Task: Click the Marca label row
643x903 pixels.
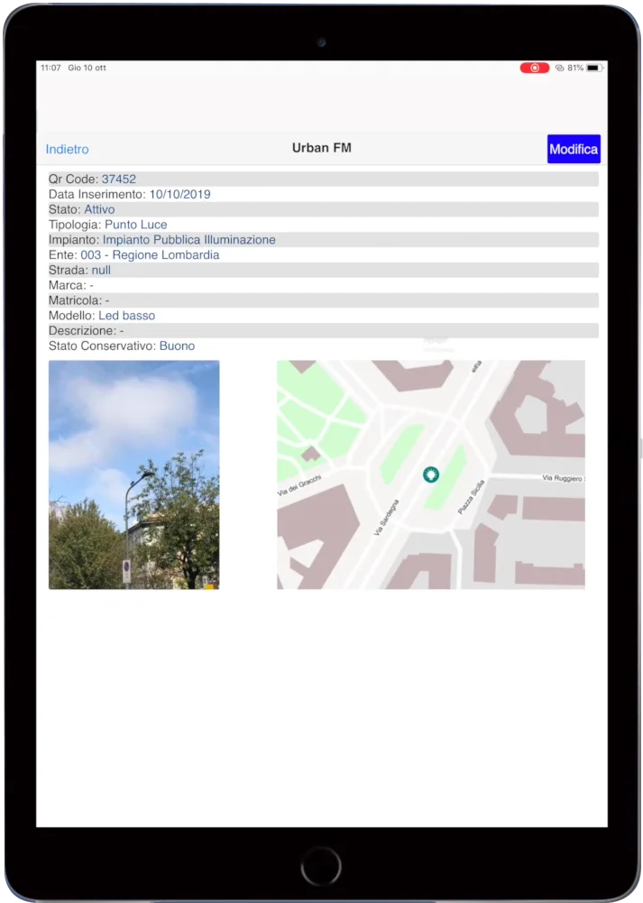Action: coord(324,285)
